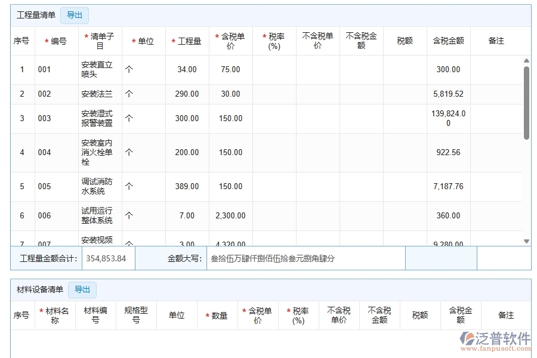Click the 工程量金额合计 total amount field
Viewport: 537px width, 358px height.
107,257
